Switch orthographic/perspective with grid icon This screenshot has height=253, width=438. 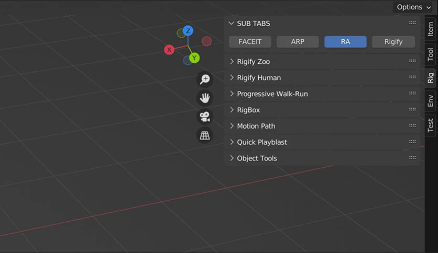tap(205, 135)
